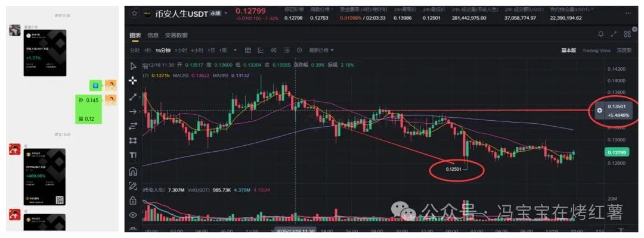Click the technical indicators chart icon
The height and width of the screenshot is (238, 644).
tap(261, 51)
